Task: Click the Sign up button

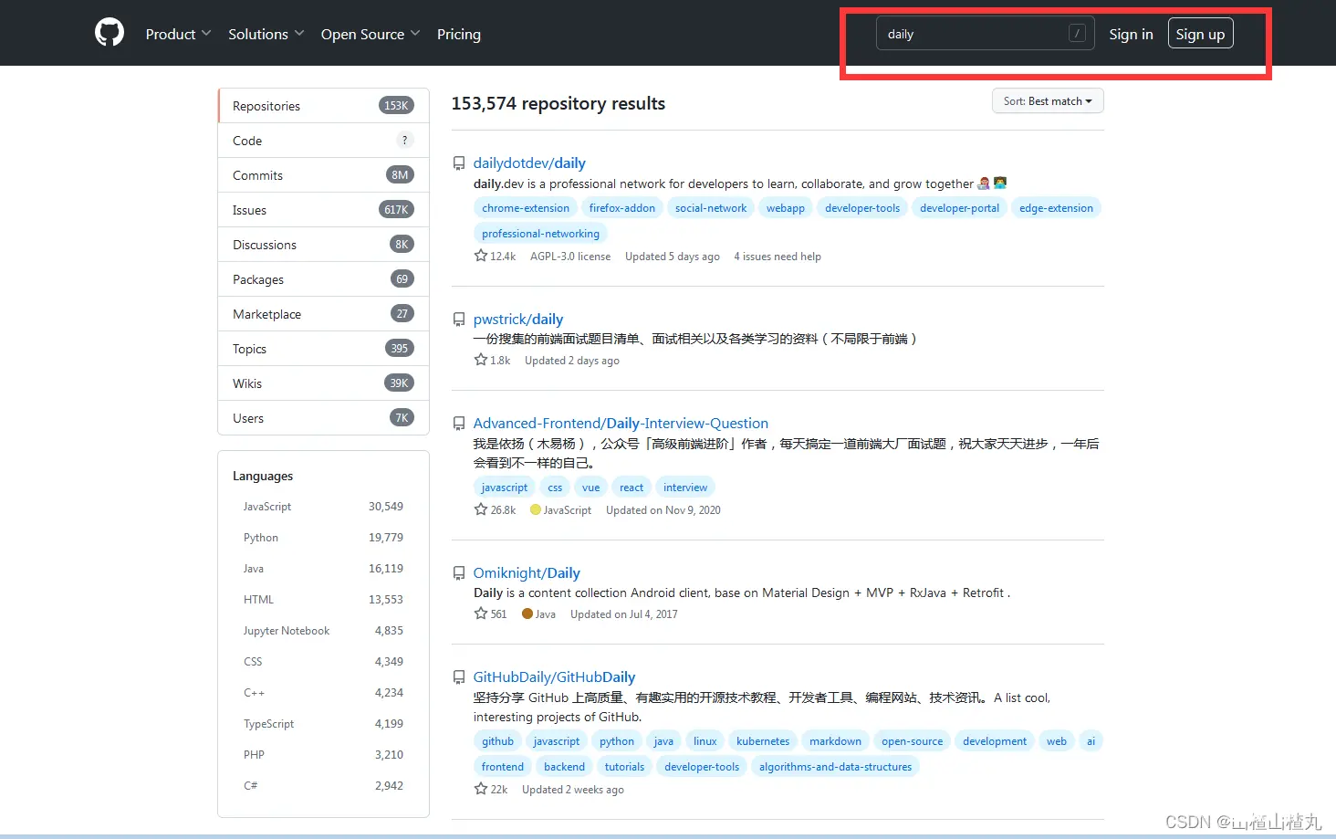Action: (x=1200, y=34)
